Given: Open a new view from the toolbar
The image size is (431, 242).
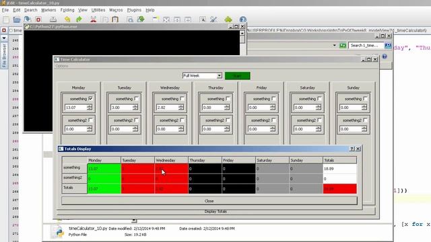Looking at the screenshot, I should pyautogui.click(x=156, y=19).
